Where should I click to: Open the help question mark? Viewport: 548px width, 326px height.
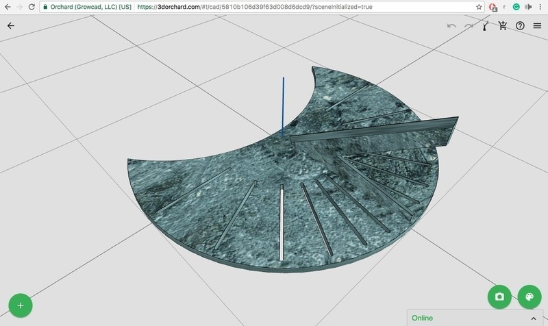520,25
